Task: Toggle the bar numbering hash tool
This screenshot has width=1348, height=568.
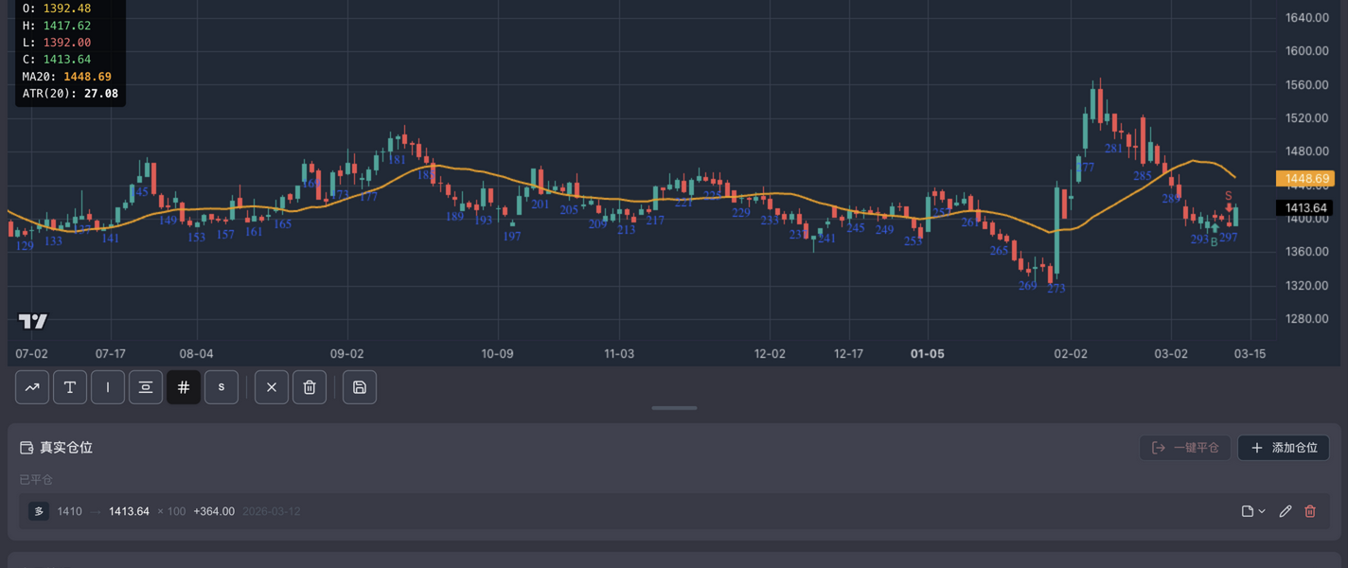Action: [x=184, y=387]
